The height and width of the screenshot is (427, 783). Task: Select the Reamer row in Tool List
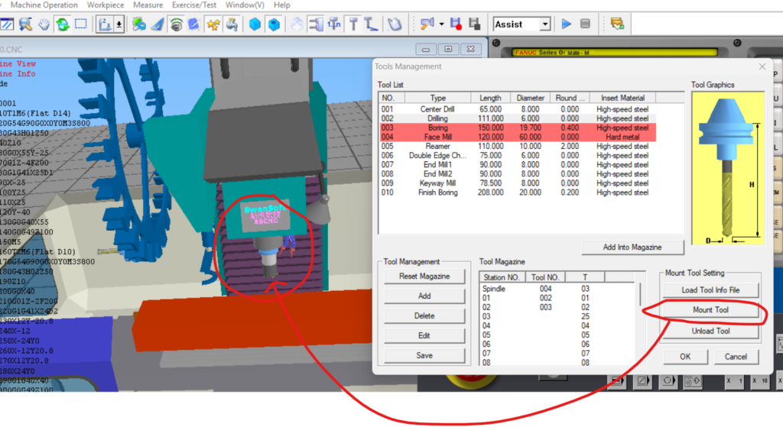(x=437, y=146)
